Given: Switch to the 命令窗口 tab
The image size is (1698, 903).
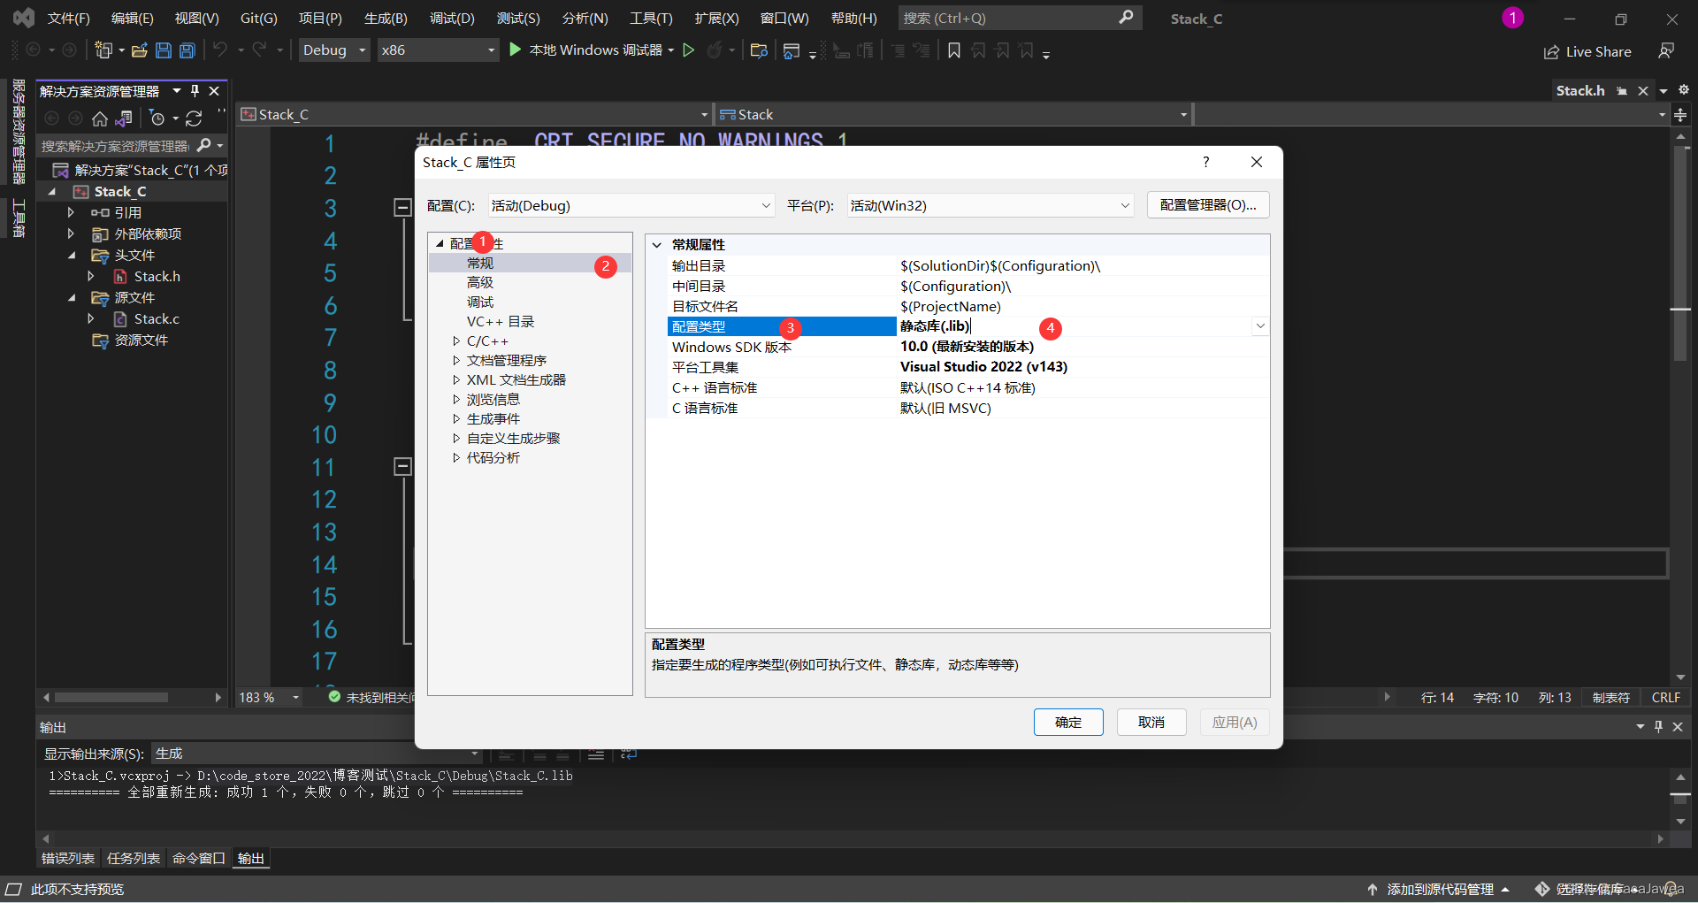Looking at the screenshot, I should (198, 859).
